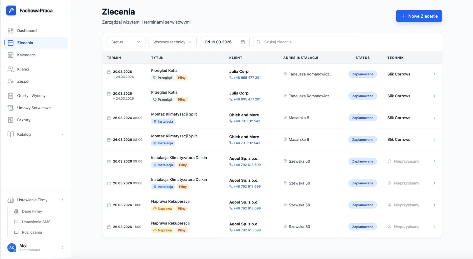Screen dimensions: 473x259
Task: Click the AK user avatar
Action: [11, 248]
